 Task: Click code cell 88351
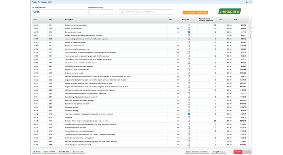(36, 93)
